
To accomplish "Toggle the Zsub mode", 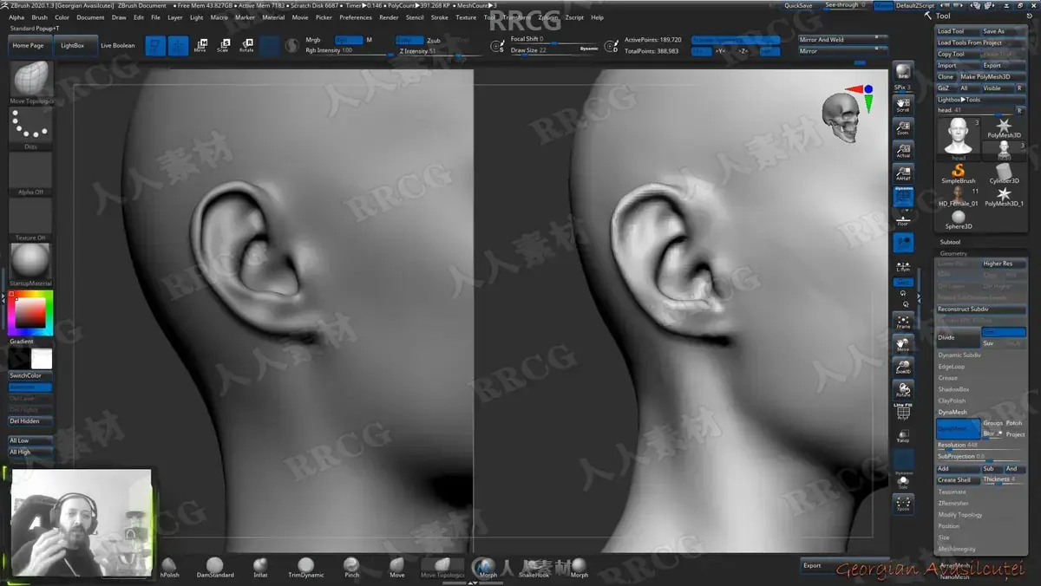I will [x=434, y=40].
